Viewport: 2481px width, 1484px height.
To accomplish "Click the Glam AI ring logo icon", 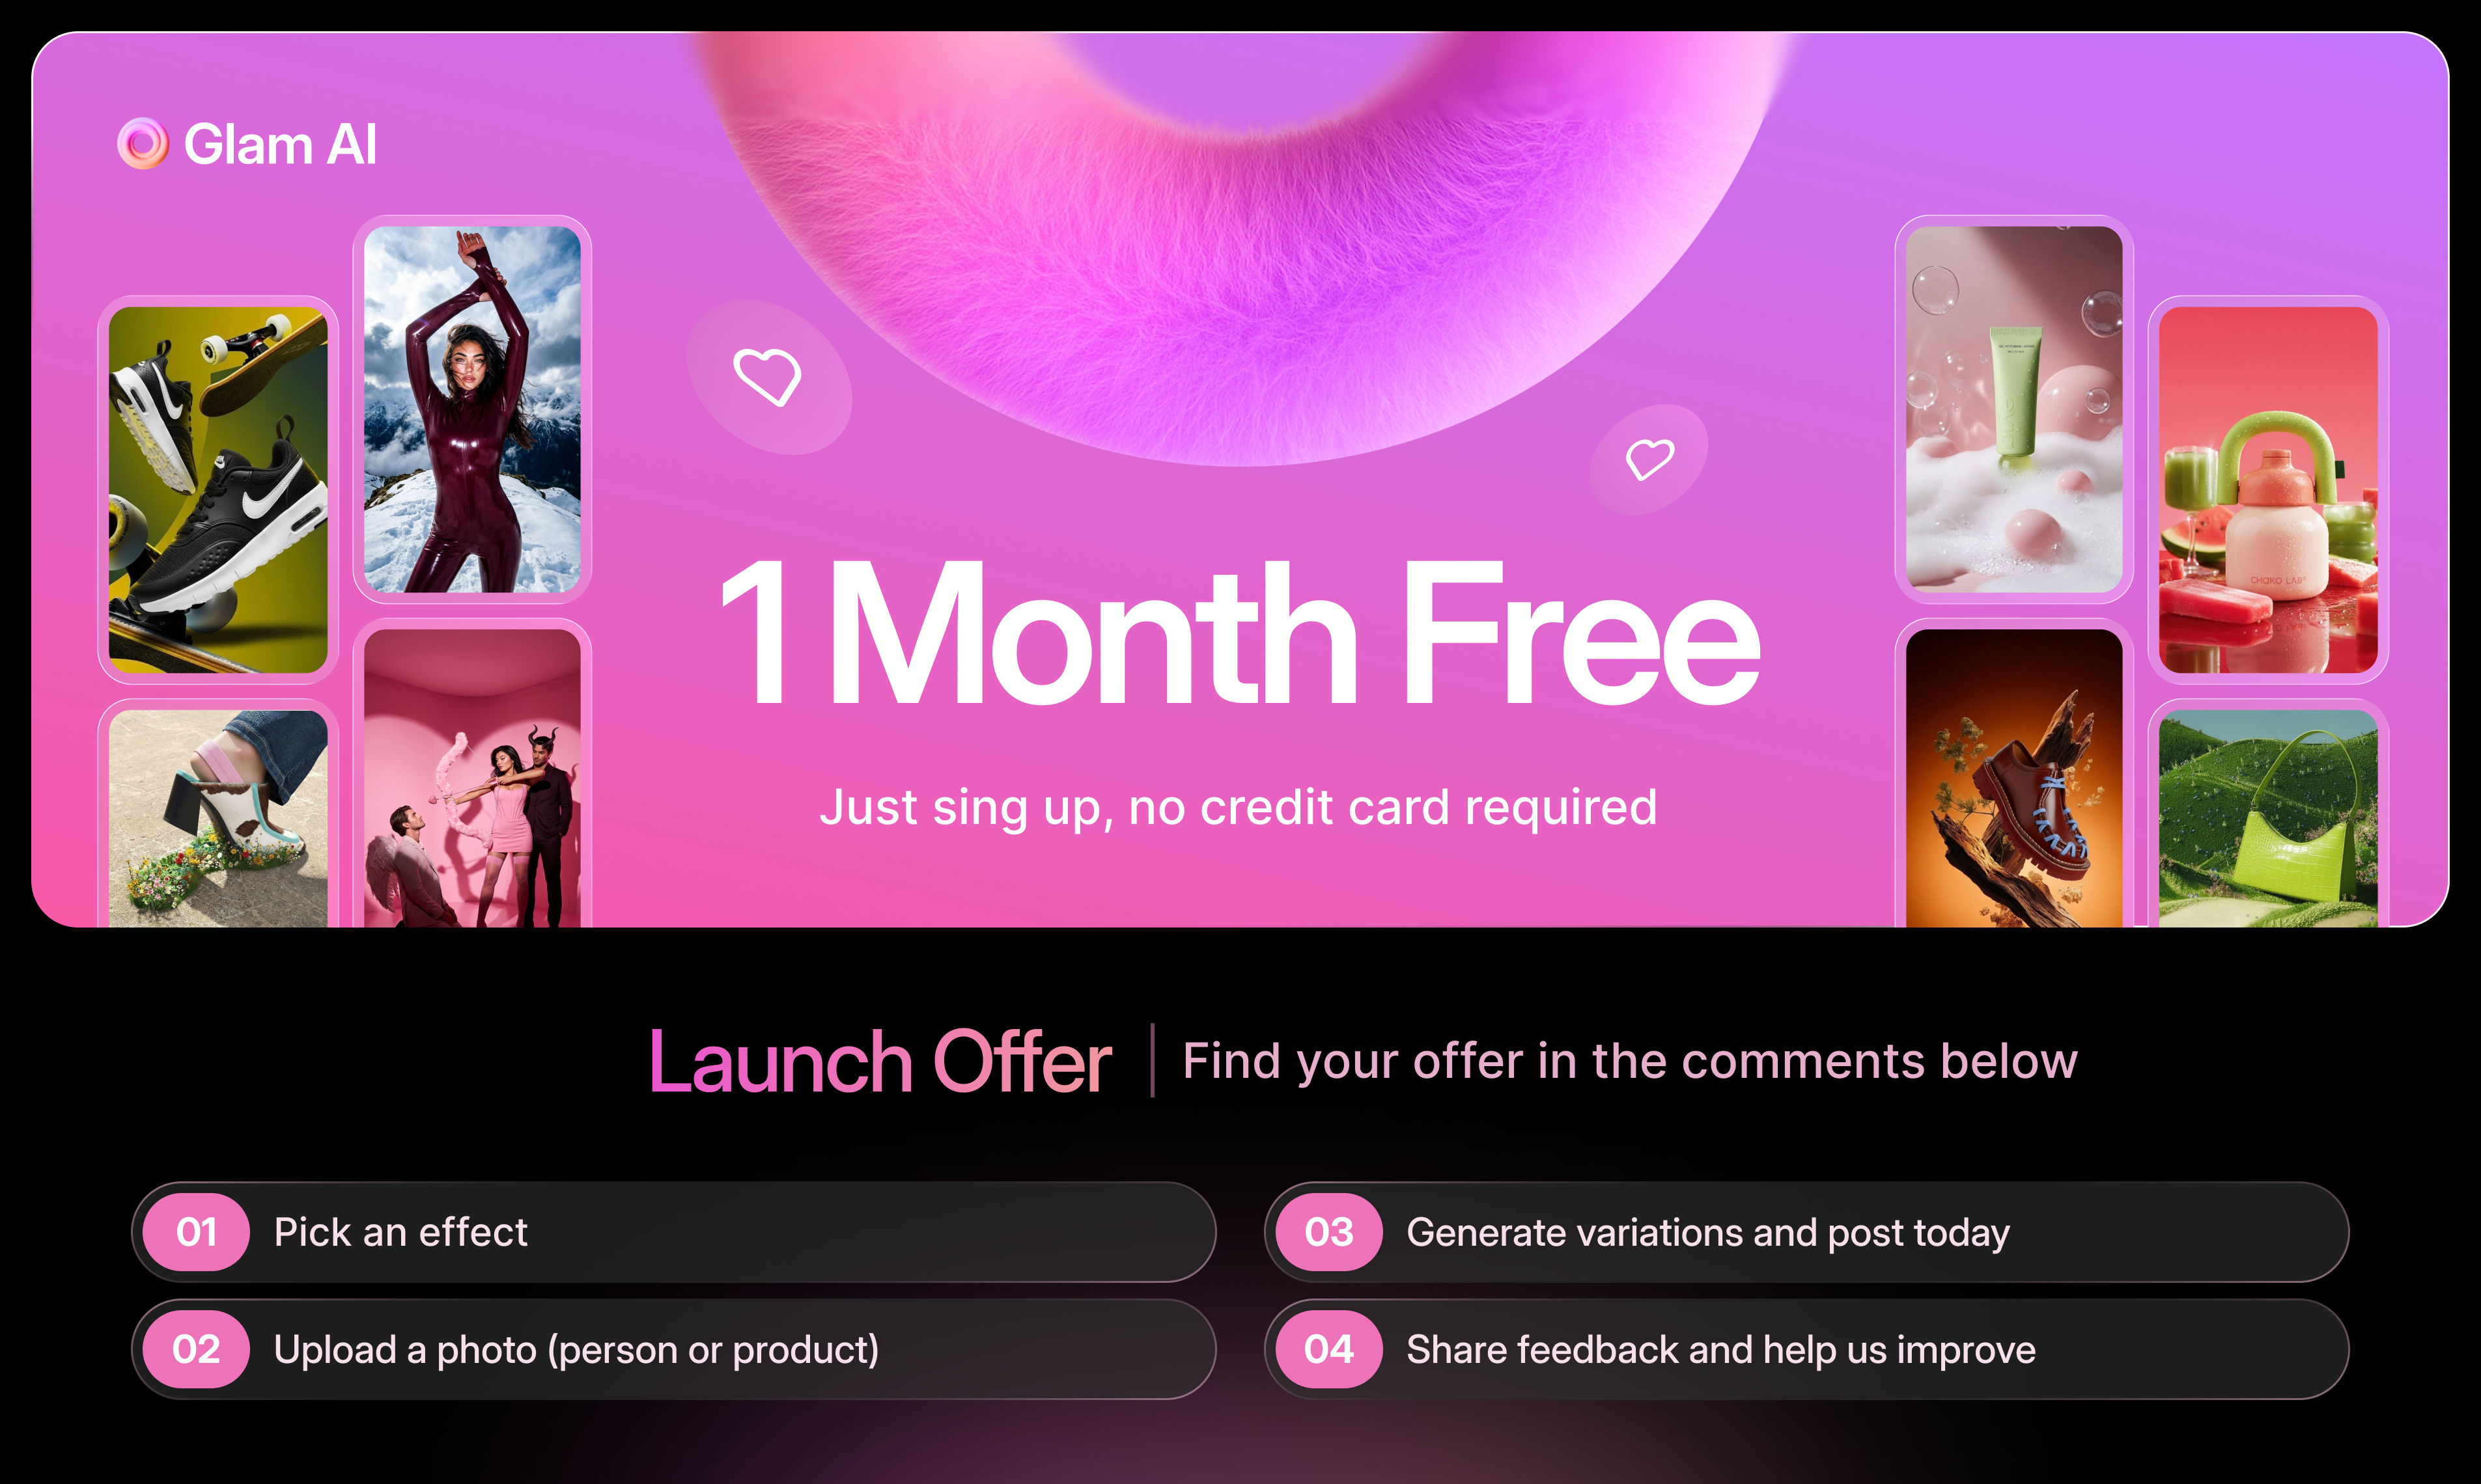I will point(143,144).
